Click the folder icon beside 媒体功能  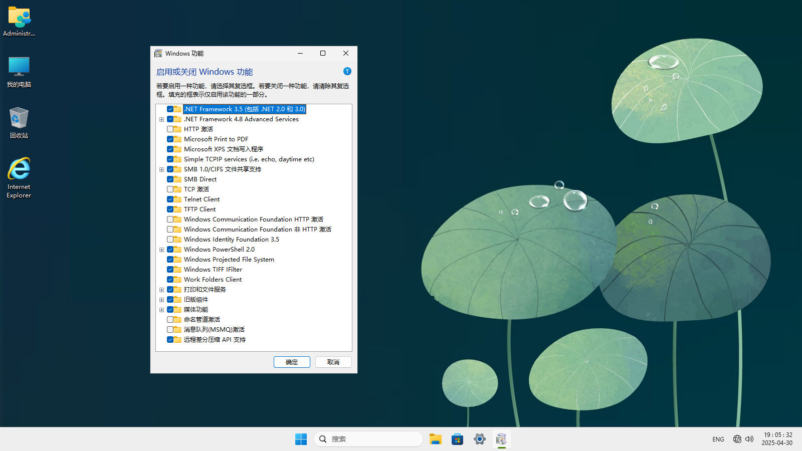point(177,309)
